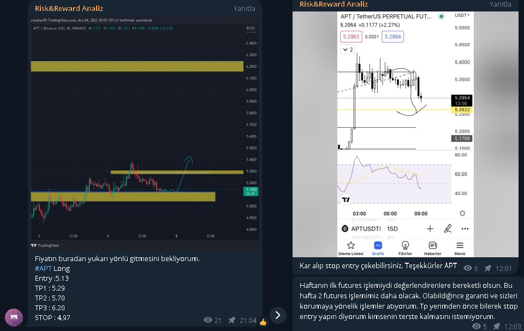Image resolution: width=524 pixels, height=331 pixels.
Task: Change the 15D timeframe selector
Action: [x=392, y=229]
